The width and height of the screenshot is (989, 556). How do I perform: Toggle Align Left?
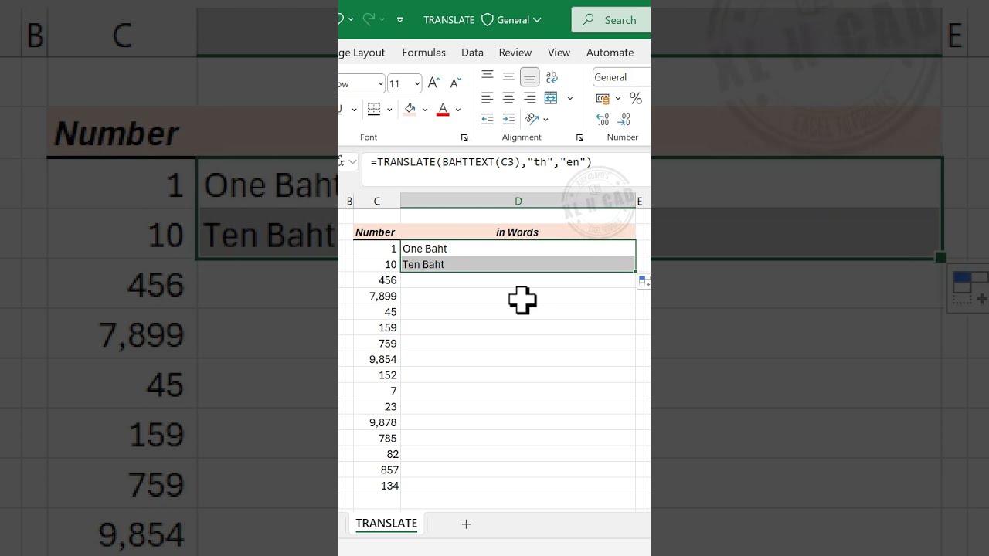coord(488,98)
